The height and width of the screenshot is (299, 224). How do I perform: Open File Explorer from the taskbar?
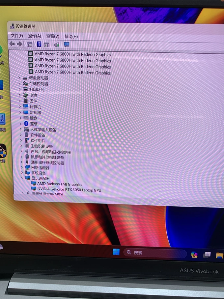[219, 255]
